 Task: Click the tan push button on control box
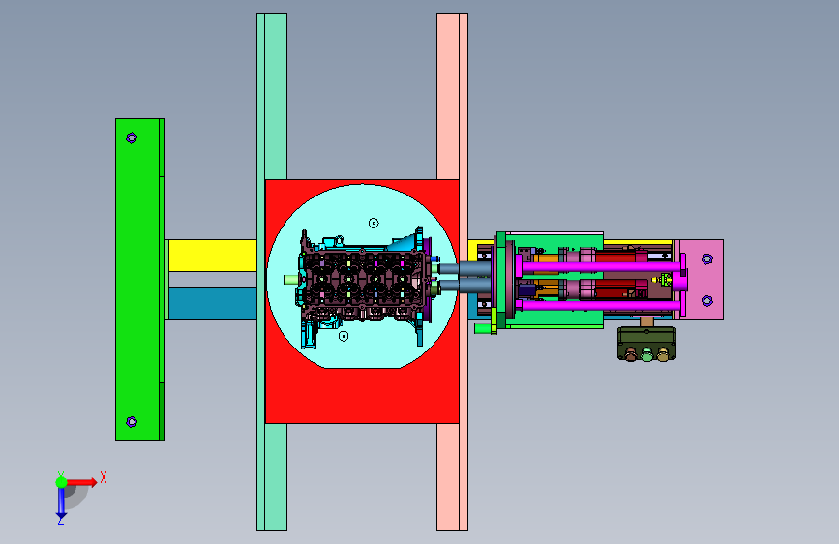(663, 354)
